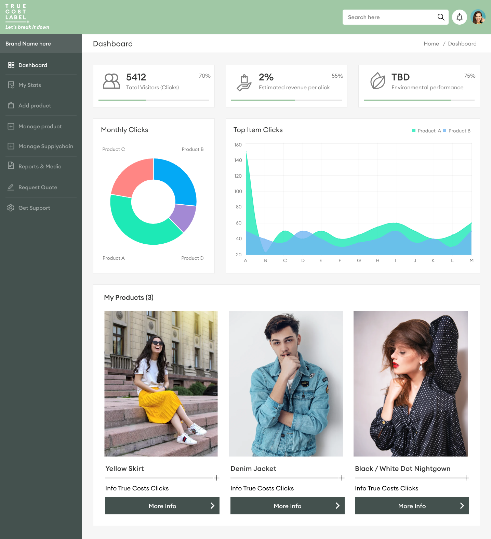Click the Top Item Clicks chart title

258,130
